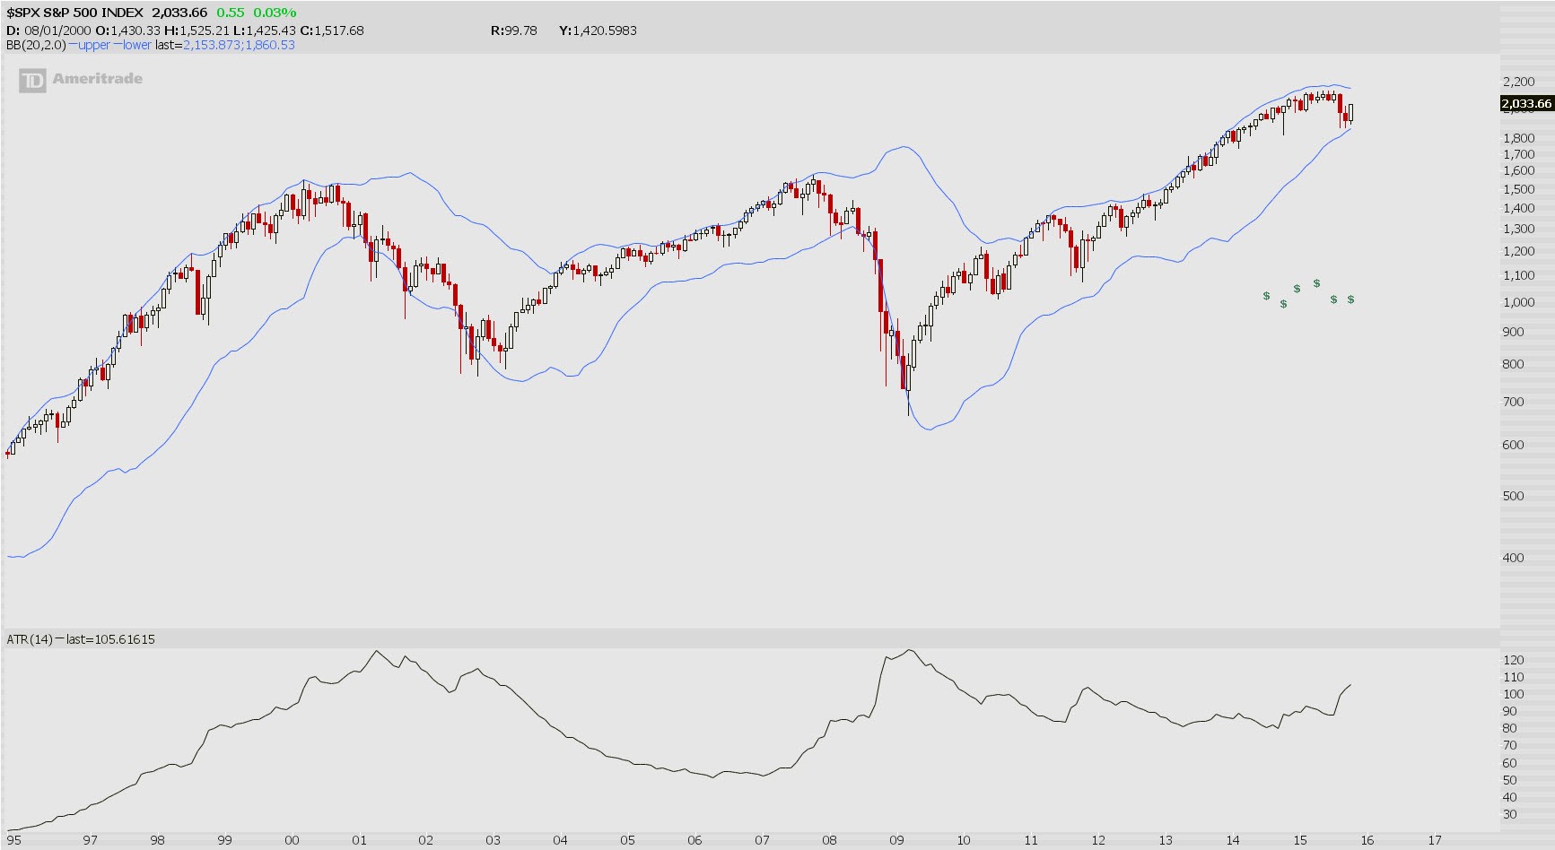Click the last white candlestick on the chart

tap(1350, 113)
